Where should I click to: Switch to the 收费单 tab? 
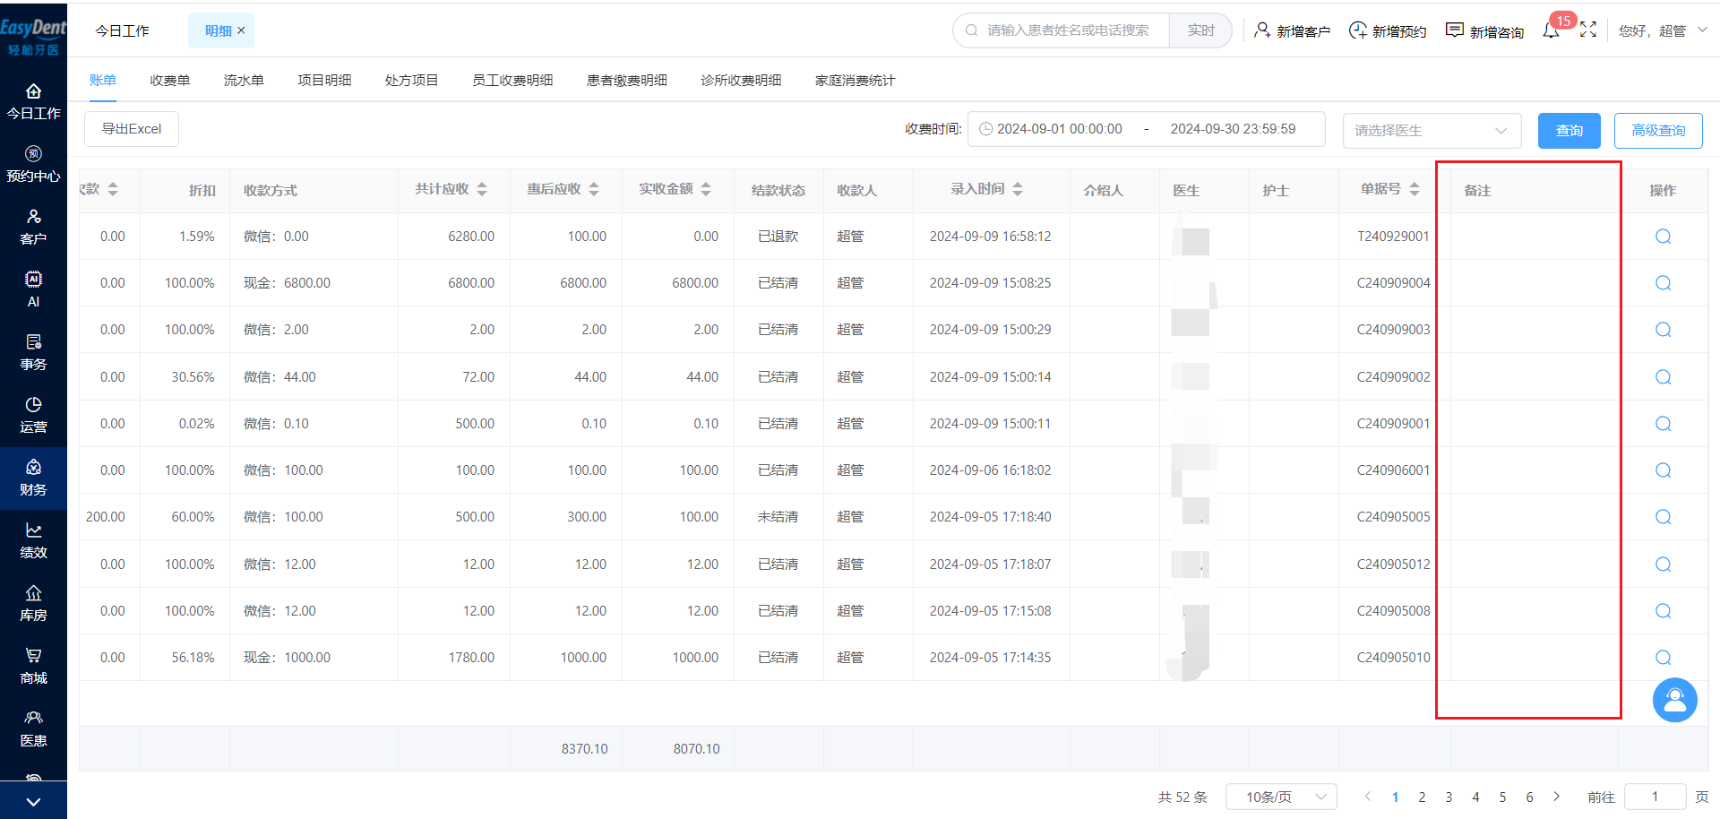tap(170, 81)
